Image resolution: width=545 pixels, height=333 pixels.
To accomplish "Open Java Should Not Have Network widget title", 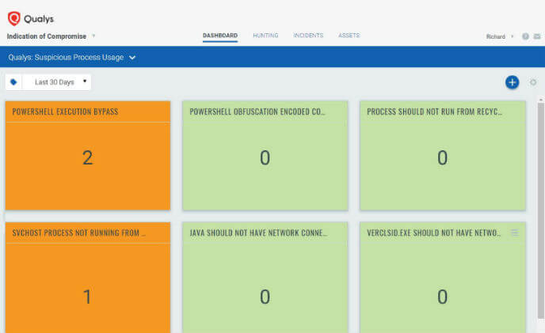I will coord(258,233).
